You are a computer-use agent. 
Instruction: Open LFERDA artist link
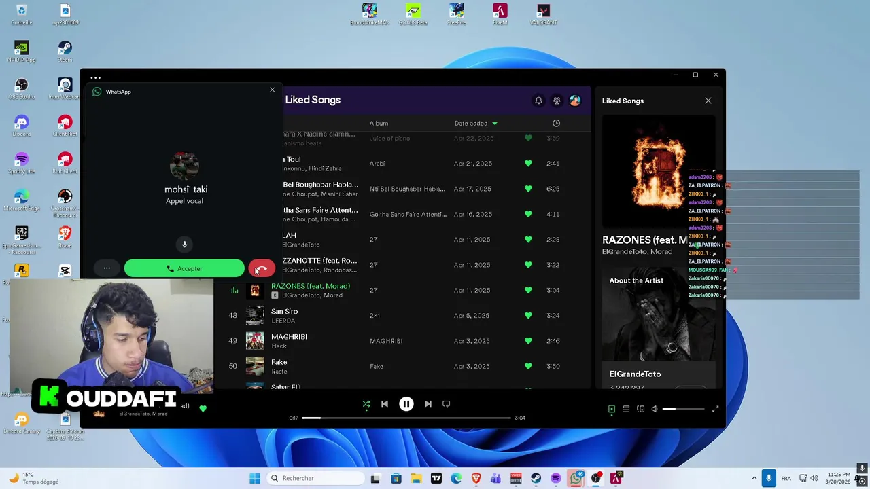(283, 321)
